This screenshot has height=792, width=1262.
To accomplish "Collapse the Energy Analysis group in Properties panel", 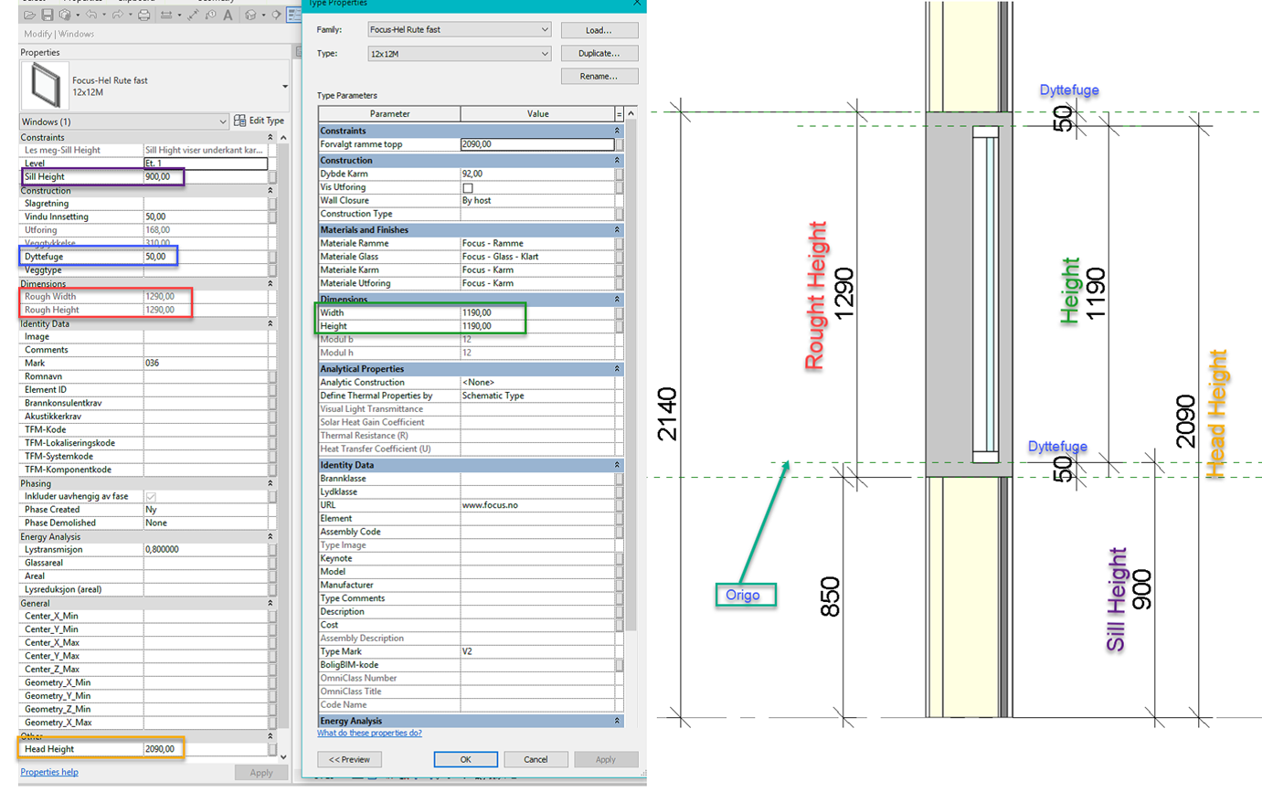I will 270,537.
